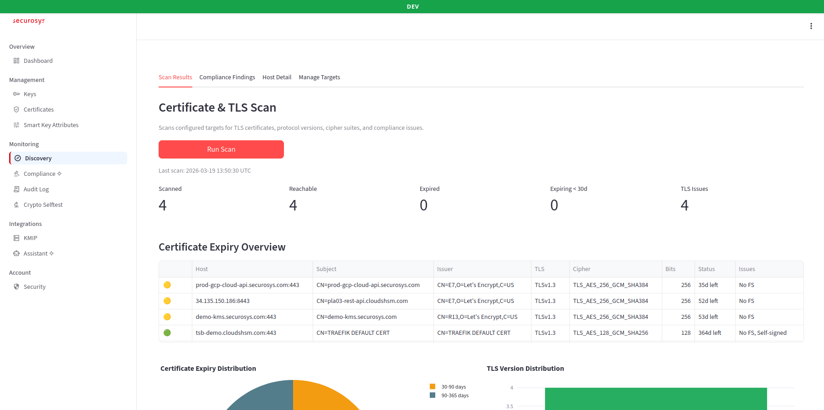Select the Keys icon under Management
Image resolution: width=824 pixels, height=410 pixels.
point(16,94)
